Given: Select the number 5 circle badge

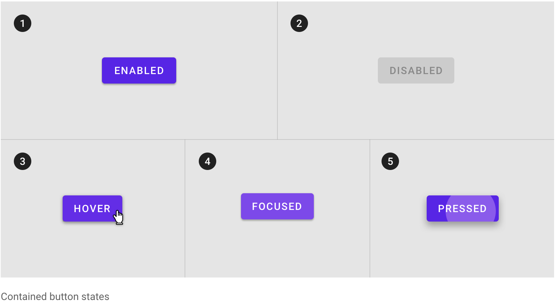Looking at the screenshot, I should click(390, 161).
